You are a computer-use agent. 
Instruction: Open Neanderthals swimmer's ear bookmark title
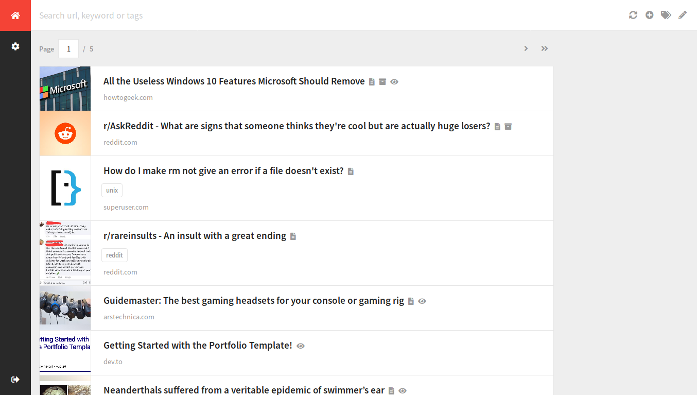tap(244, 390)
